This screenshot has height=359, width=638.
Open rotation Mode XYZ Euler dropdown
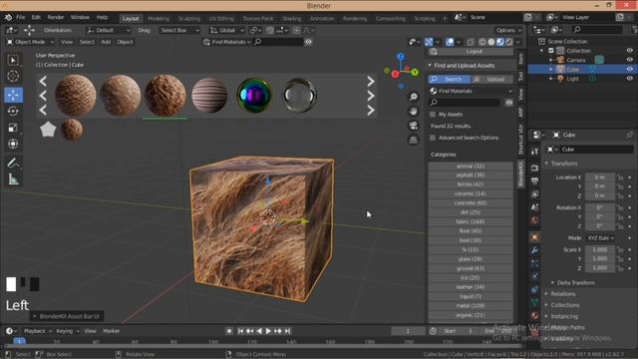[x=600, y=237]
